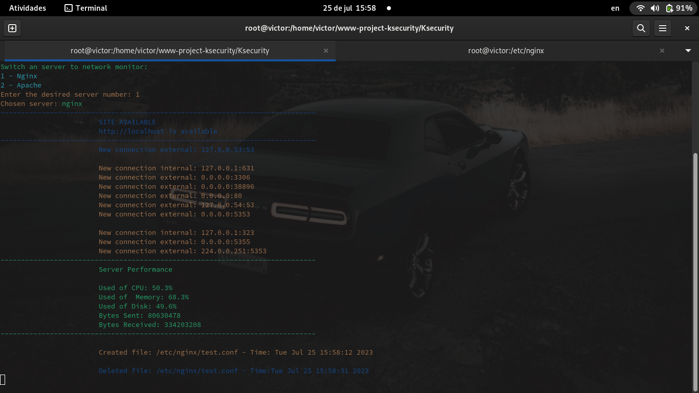Image resolution: width=699 pixels, height=393 pixels.
Task: Open the Terminal app menu in top bar
Action: [86, 8]
